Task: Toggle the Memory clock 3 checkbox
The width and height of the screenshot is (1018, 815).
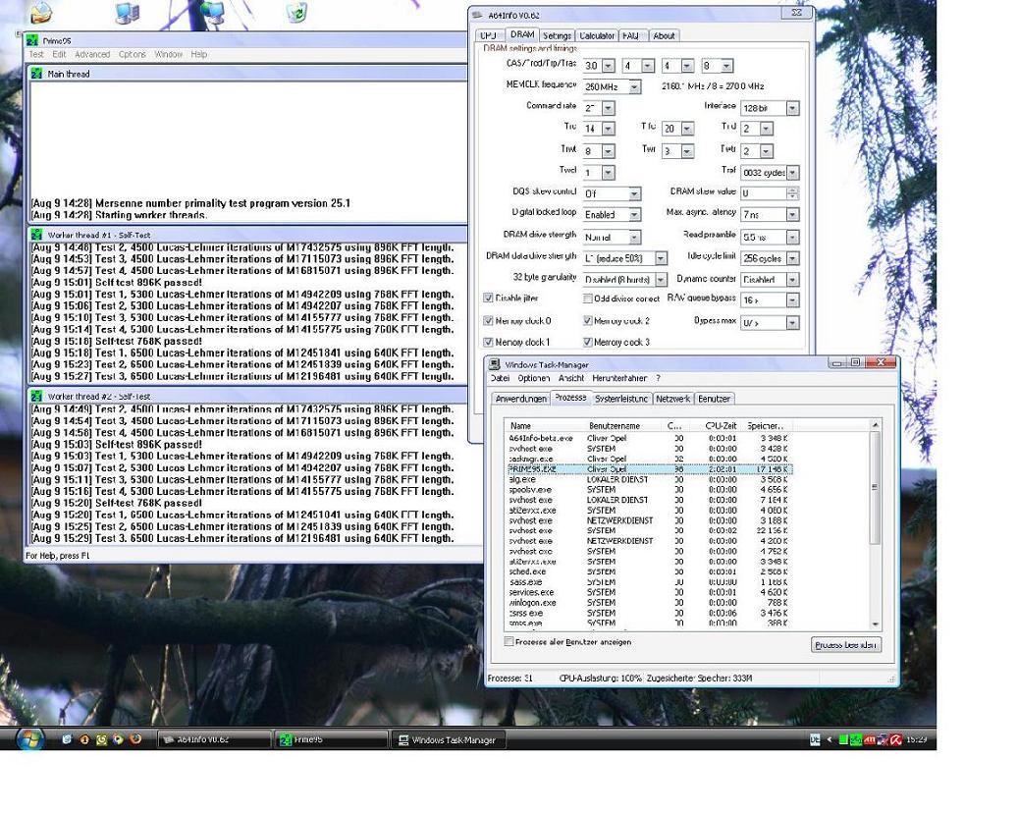Action: (588, 343)
